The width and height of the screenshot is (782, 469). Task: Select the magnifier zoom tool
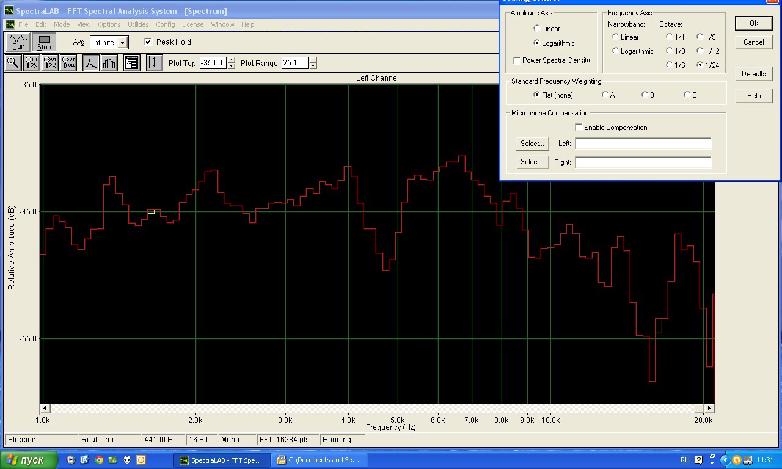point(13,63)
